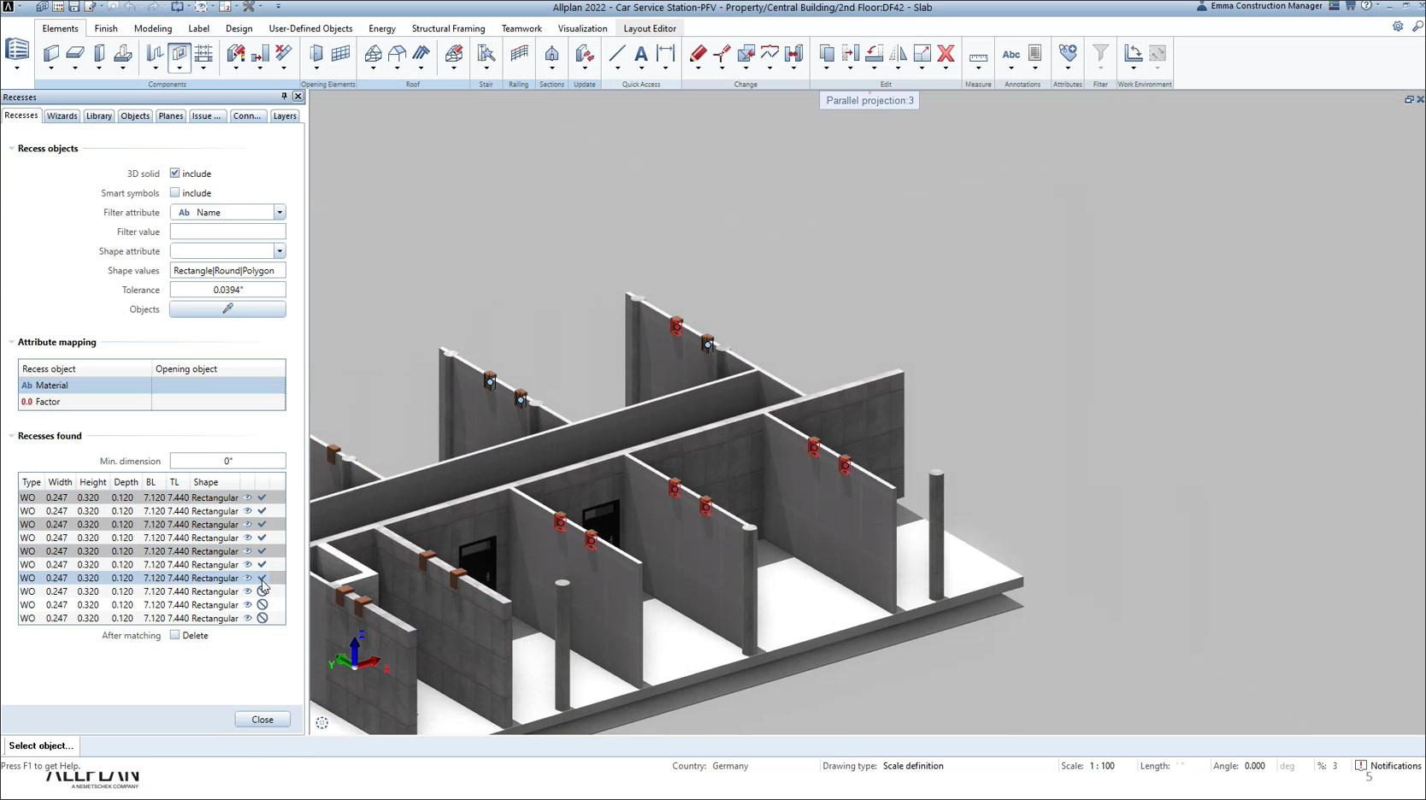Click the Filter funnel icon
This screenshot has height=800, width=1426.
coord(1100,53)
